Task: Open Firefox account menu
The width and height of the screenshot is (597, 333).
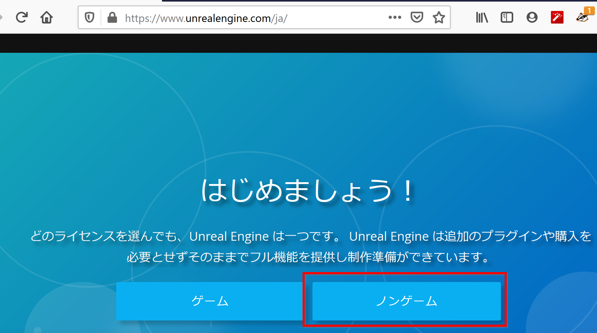Action: click(x=532, y=18)
